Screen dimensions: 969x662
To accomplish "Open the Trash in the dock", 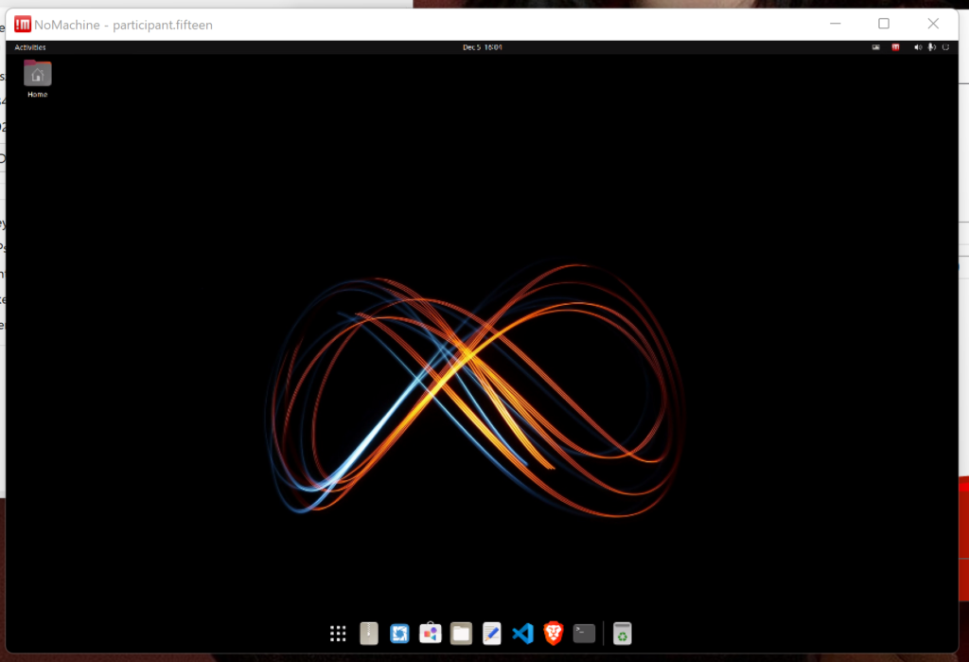I will (622, 634).
